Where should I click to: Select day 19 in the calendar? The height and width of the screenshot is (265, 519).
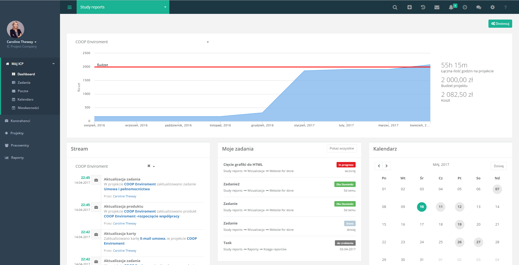coord(459,225)
